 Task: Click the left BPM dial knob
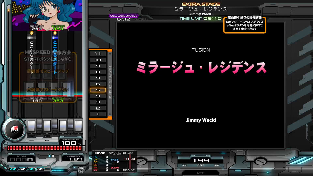[141, 161]
